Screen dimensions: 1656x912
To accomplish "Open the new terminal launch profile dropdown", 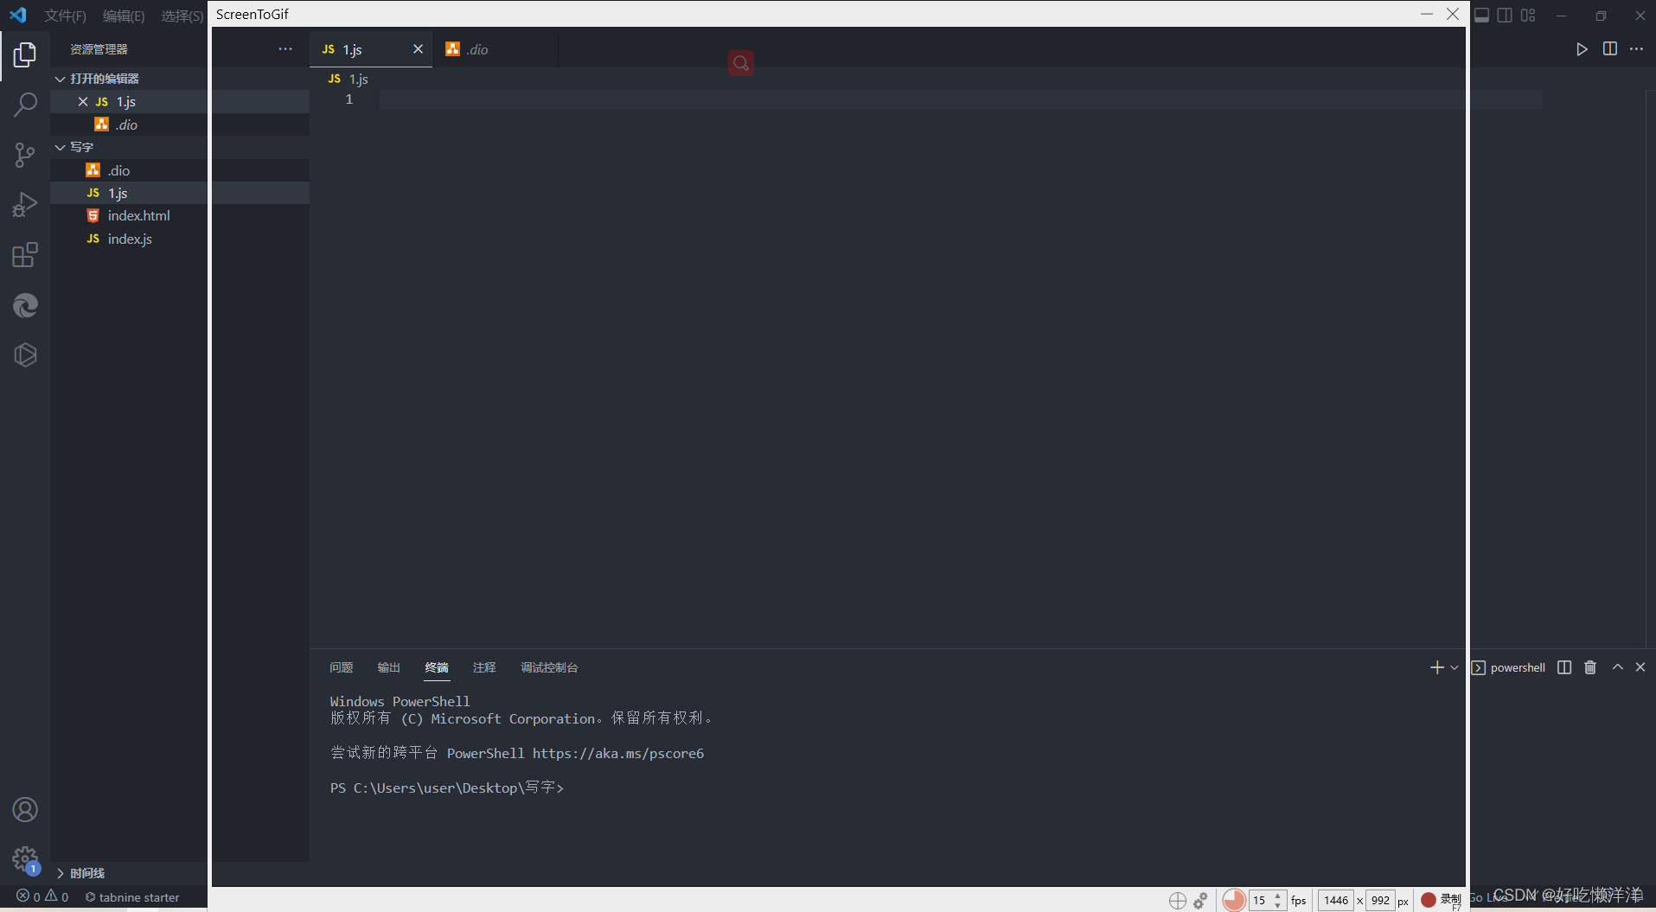I will click(1455, 667).
